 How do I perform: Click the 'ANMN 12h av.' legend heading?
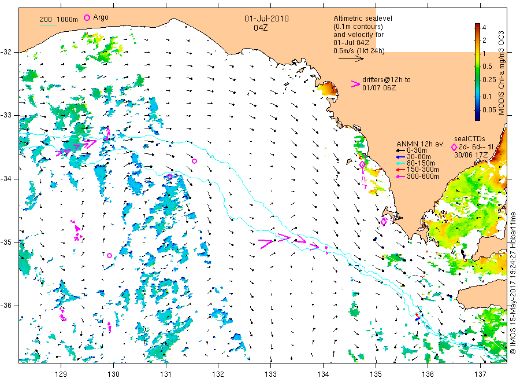(421, 144)
